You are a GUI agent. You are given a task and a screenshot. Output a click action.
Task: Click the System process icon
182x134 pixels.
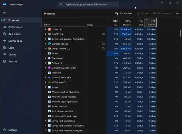49,53
